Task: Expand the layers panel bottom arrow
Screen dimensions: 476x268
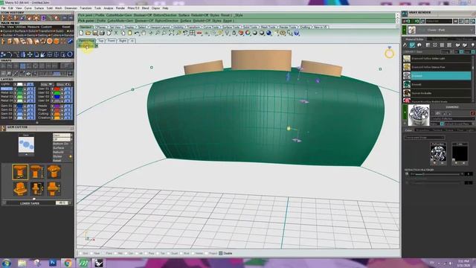Action: 37,123
